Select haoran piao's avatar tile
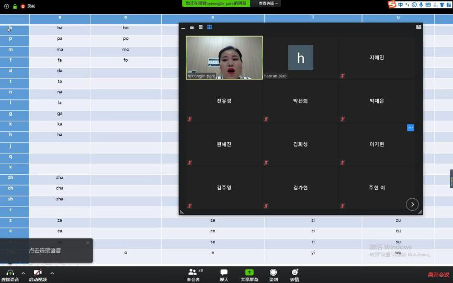Image resolution: width=453 pixels, height=283 pixels. 300,58
